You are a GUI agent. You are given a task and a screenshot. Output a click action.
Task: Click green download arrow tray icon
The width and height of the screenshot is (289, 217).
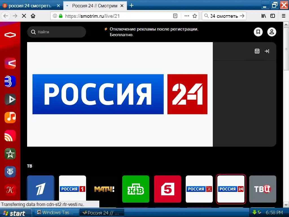[x=255, y=212]
